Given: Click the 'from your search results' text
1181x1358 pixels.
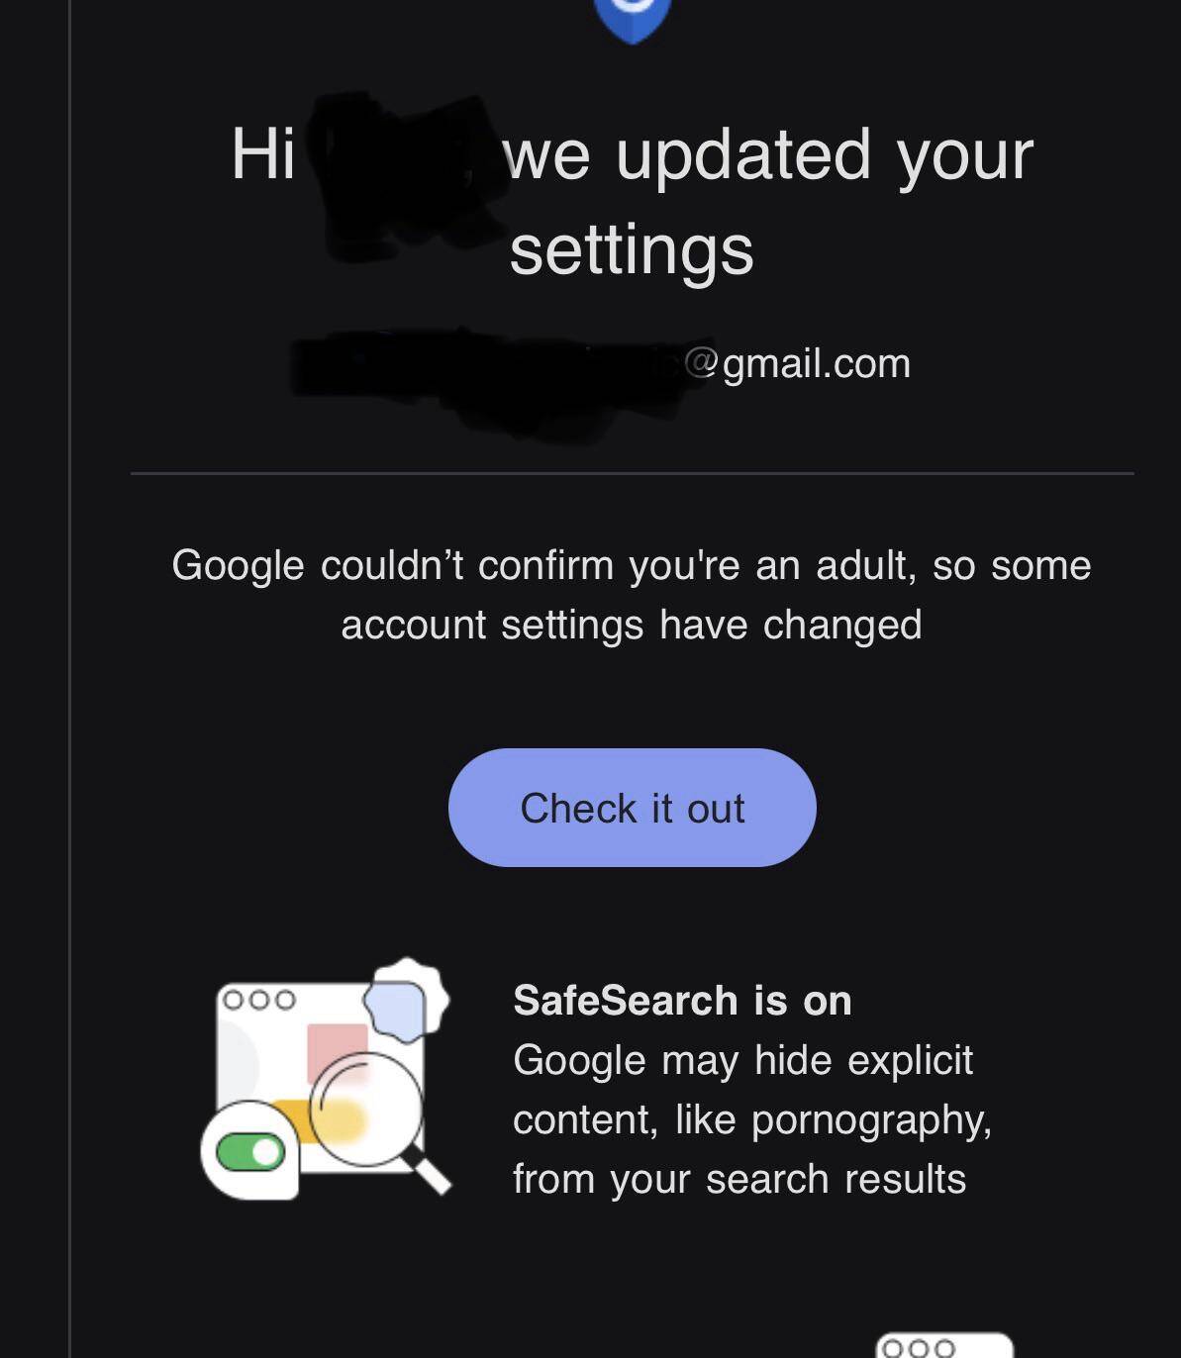Looking at the screenshot, I should click(x=738, y=1179).
